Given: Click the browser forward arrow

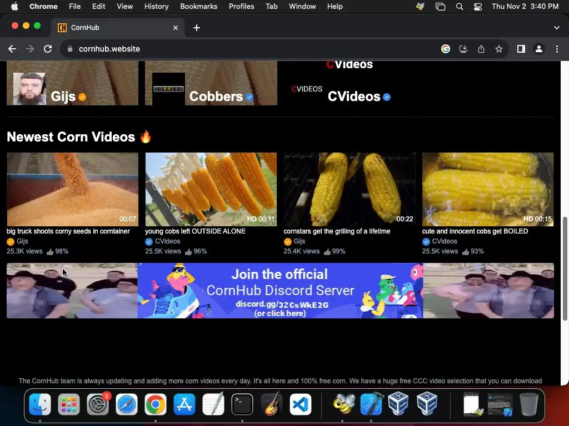Looking at the screenshot, I should tap(30, 49).
